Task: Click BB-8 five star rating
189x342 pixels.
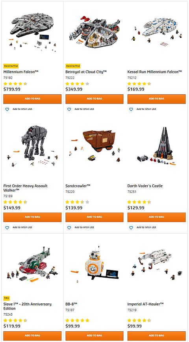Action: (x=77, y=320)
